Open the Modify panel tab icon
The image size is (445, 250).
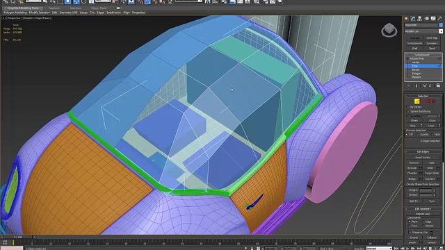(x=413, y=19)
